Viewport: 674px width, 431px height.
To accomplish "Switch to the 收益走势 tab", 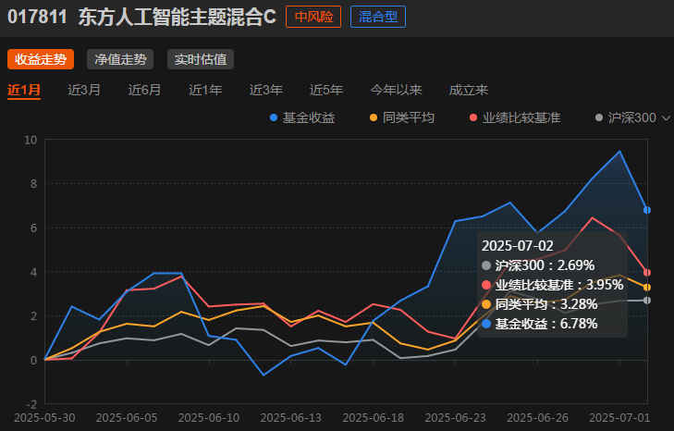I will pos(41,59).
